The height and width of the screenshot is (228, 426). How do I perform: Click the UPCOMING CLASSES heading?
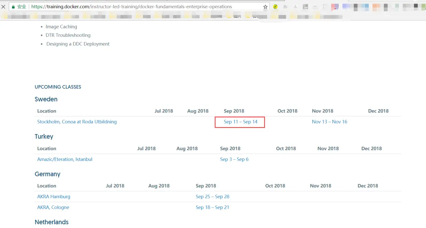pyautogui.click(x=58, y=87)
